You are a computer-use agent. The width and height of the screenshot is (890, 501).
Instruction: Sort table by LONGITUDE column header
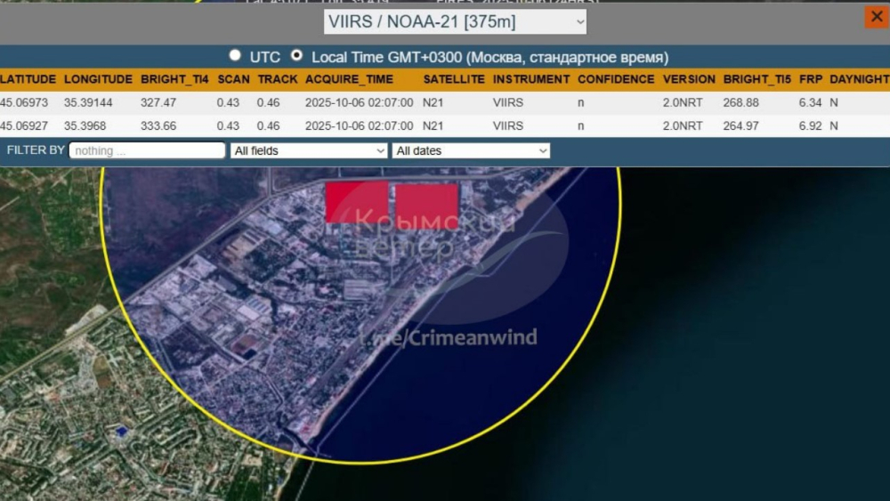[98, 79]
